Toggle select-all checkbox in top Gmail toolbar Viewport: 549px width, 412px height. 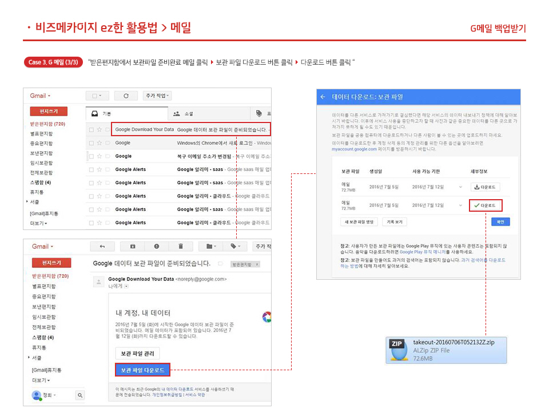[95, 96]
